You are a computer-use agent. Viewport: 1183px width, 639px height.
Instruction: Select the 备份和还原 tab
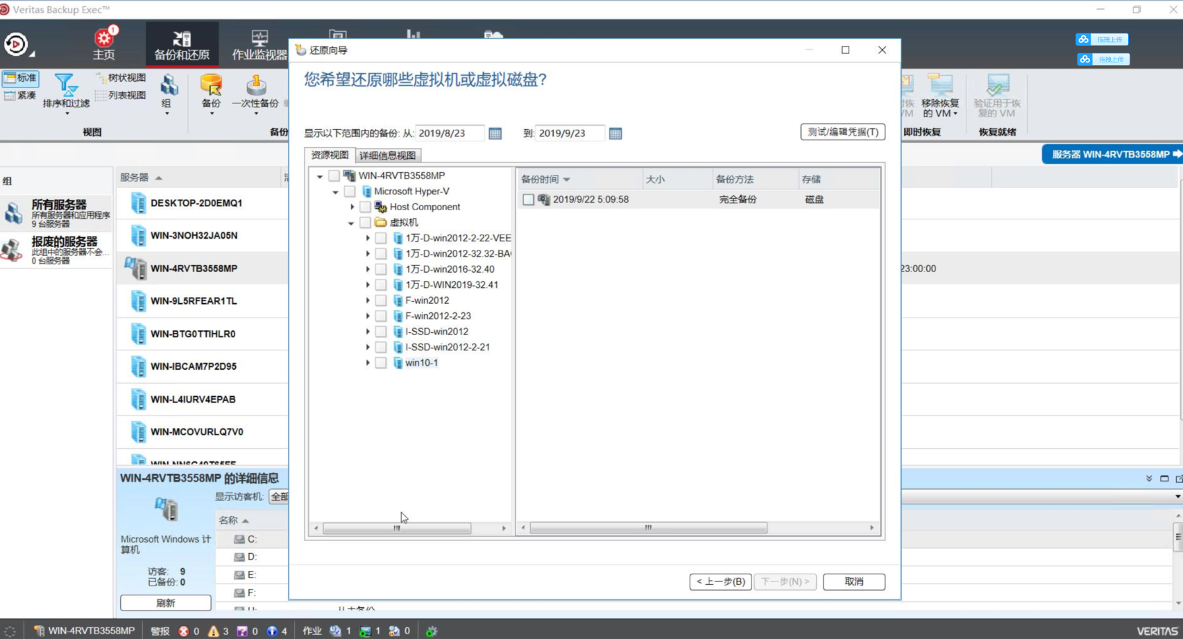coord(182,44)
